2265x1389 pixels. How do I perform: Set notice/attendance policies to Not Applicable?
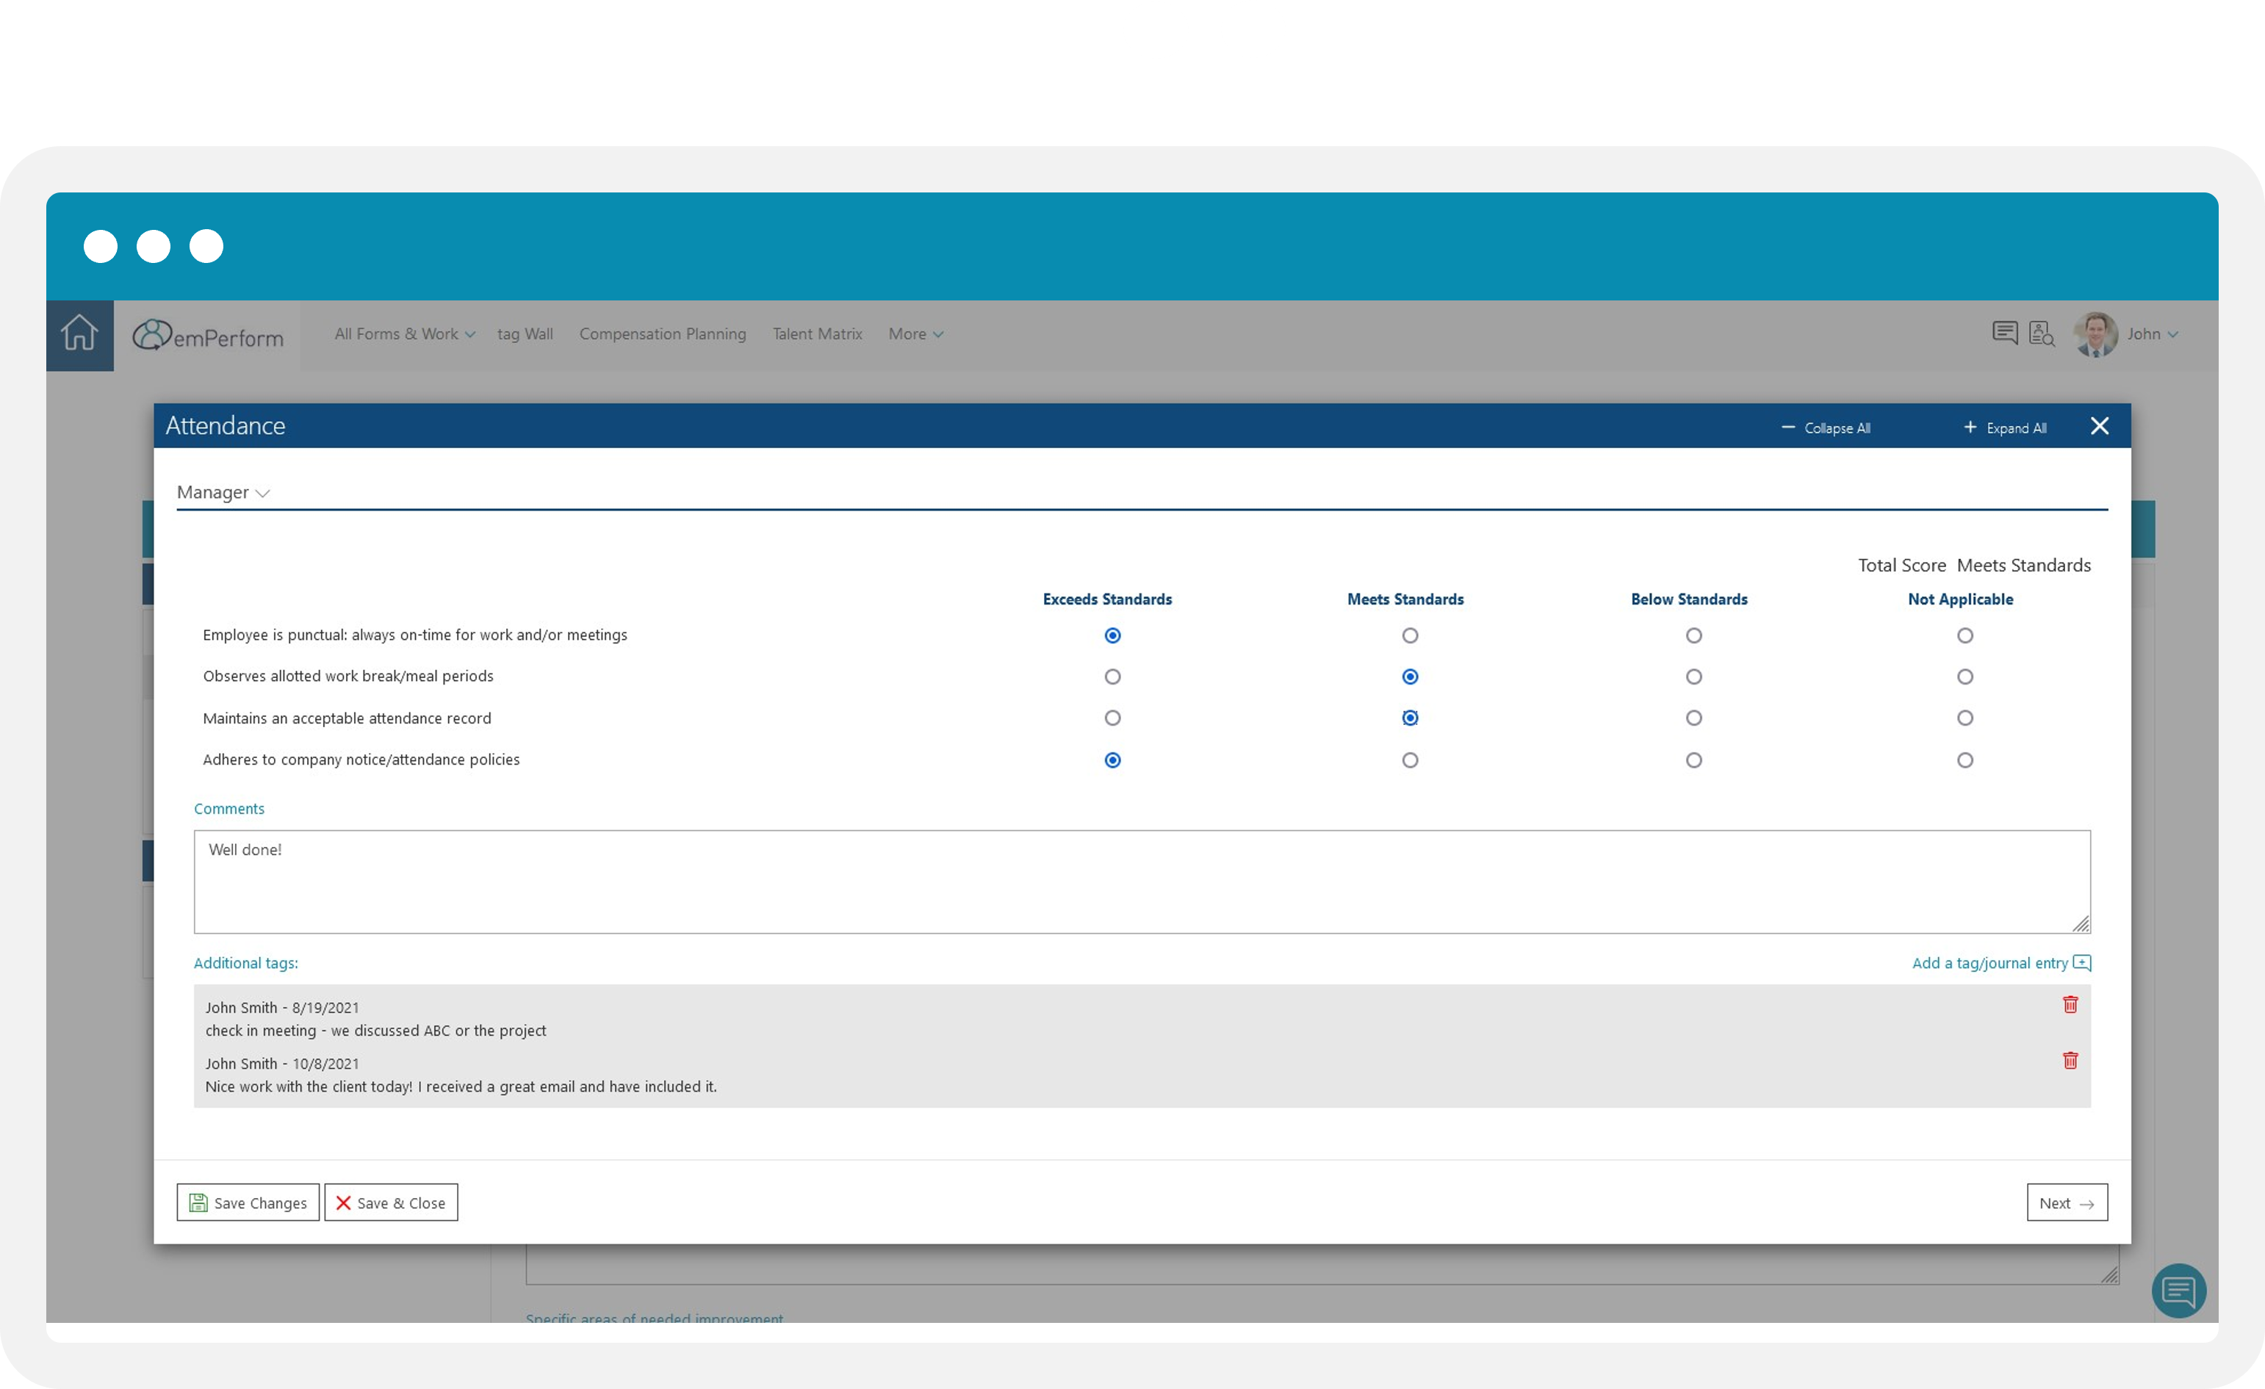point(1965,760)
